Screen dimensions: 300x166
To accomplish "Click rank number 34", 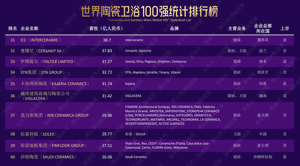I will [12, 72].
